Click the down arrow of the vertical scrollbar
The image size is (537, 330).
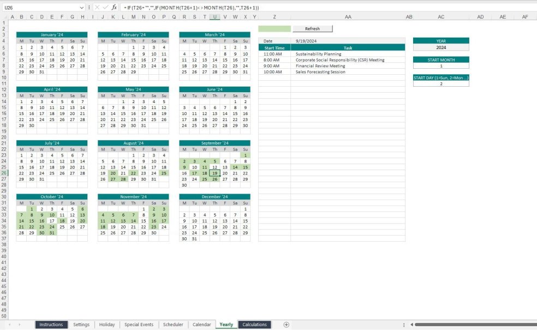(x=533, y=316)
